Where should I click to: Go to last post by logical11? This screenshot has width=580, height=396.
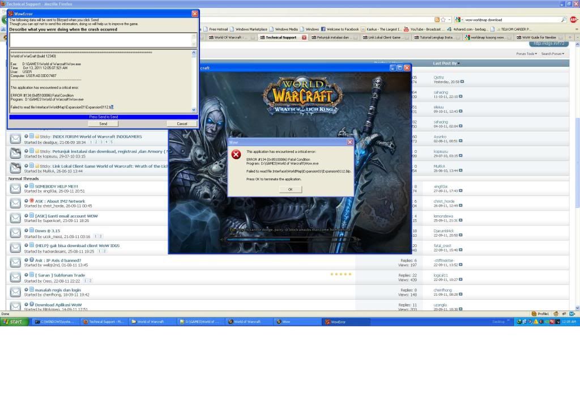pos(460,279)
